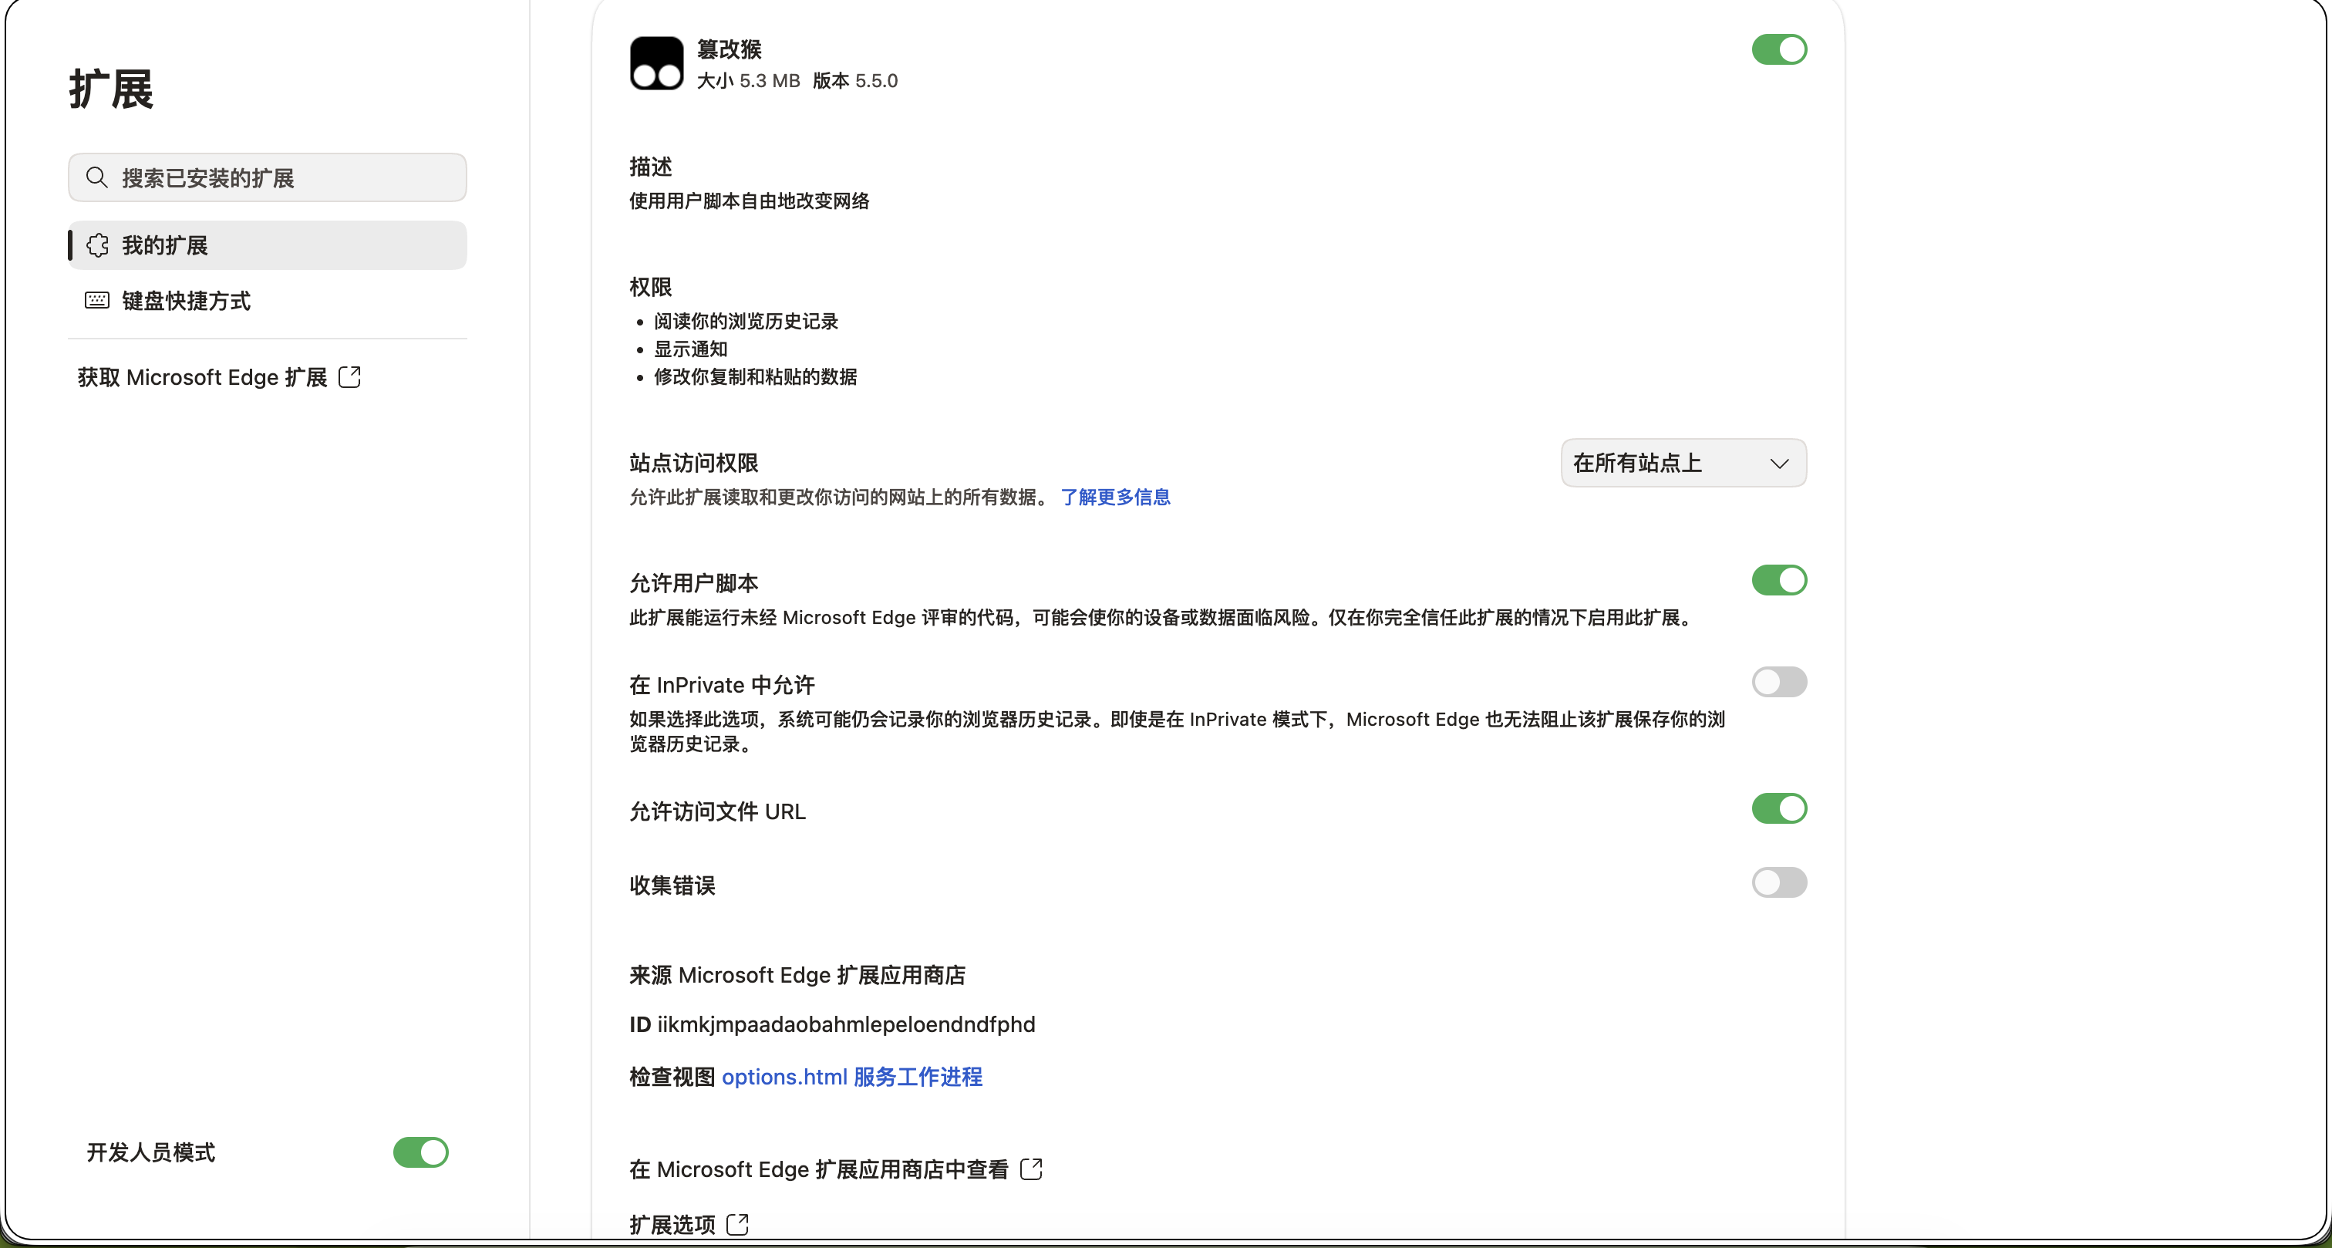Click description 使用用户脚本自由地改变网络
2332x1248 pixels.
click(750, 201)
